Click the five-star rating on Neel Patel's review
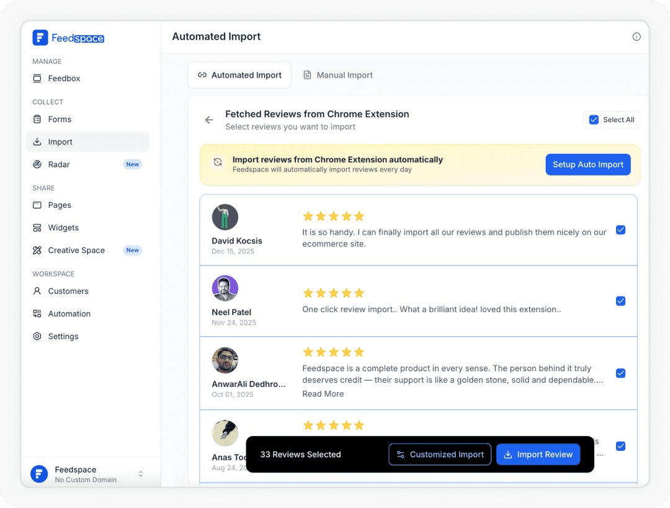 click(x=333, y=293)
